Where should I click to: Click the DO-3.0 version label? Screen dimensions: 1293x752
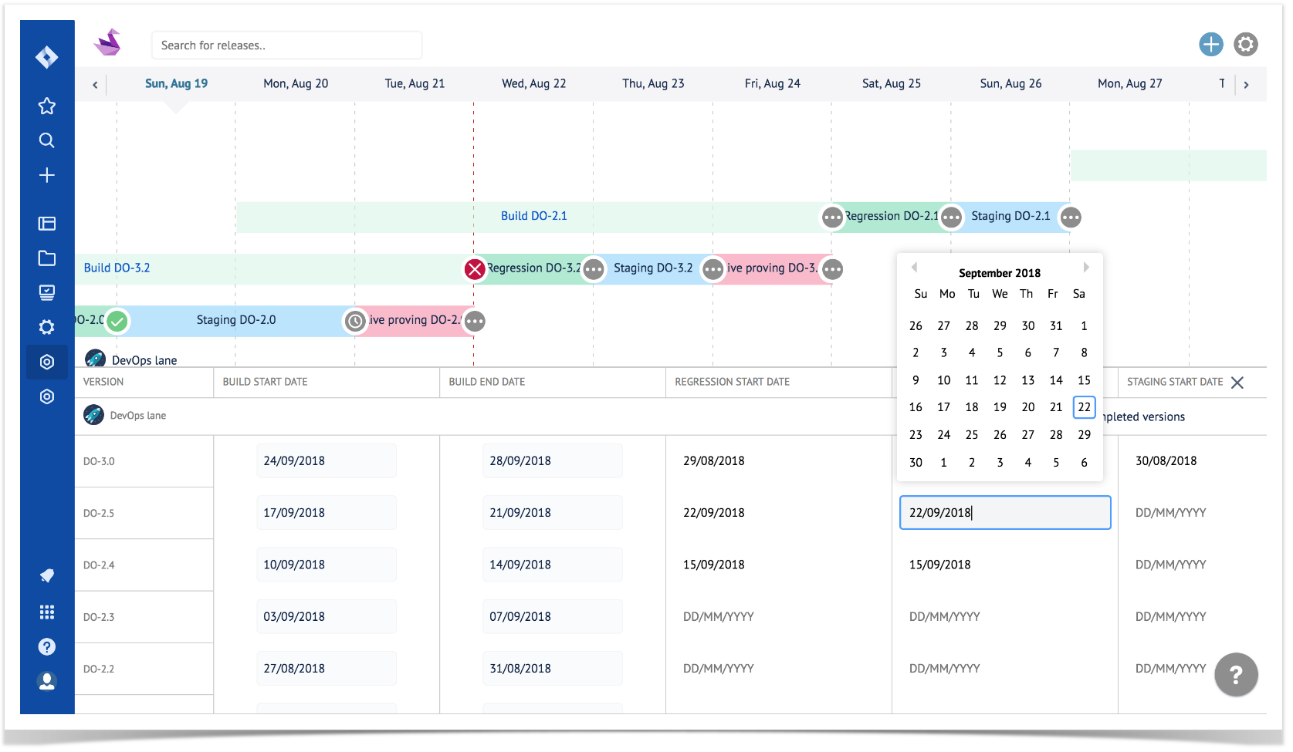coord(99,462)
